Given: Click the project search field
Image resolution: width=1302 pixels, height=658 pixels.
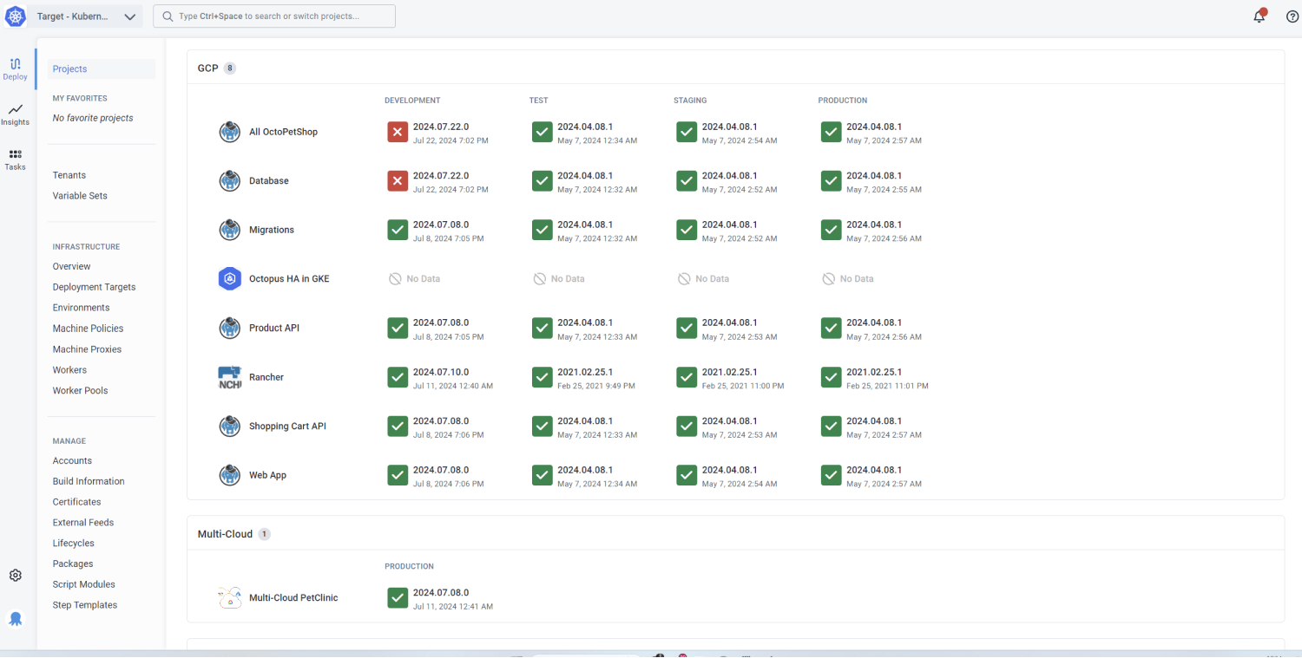Looking at the screenshot, I should 273,16.
